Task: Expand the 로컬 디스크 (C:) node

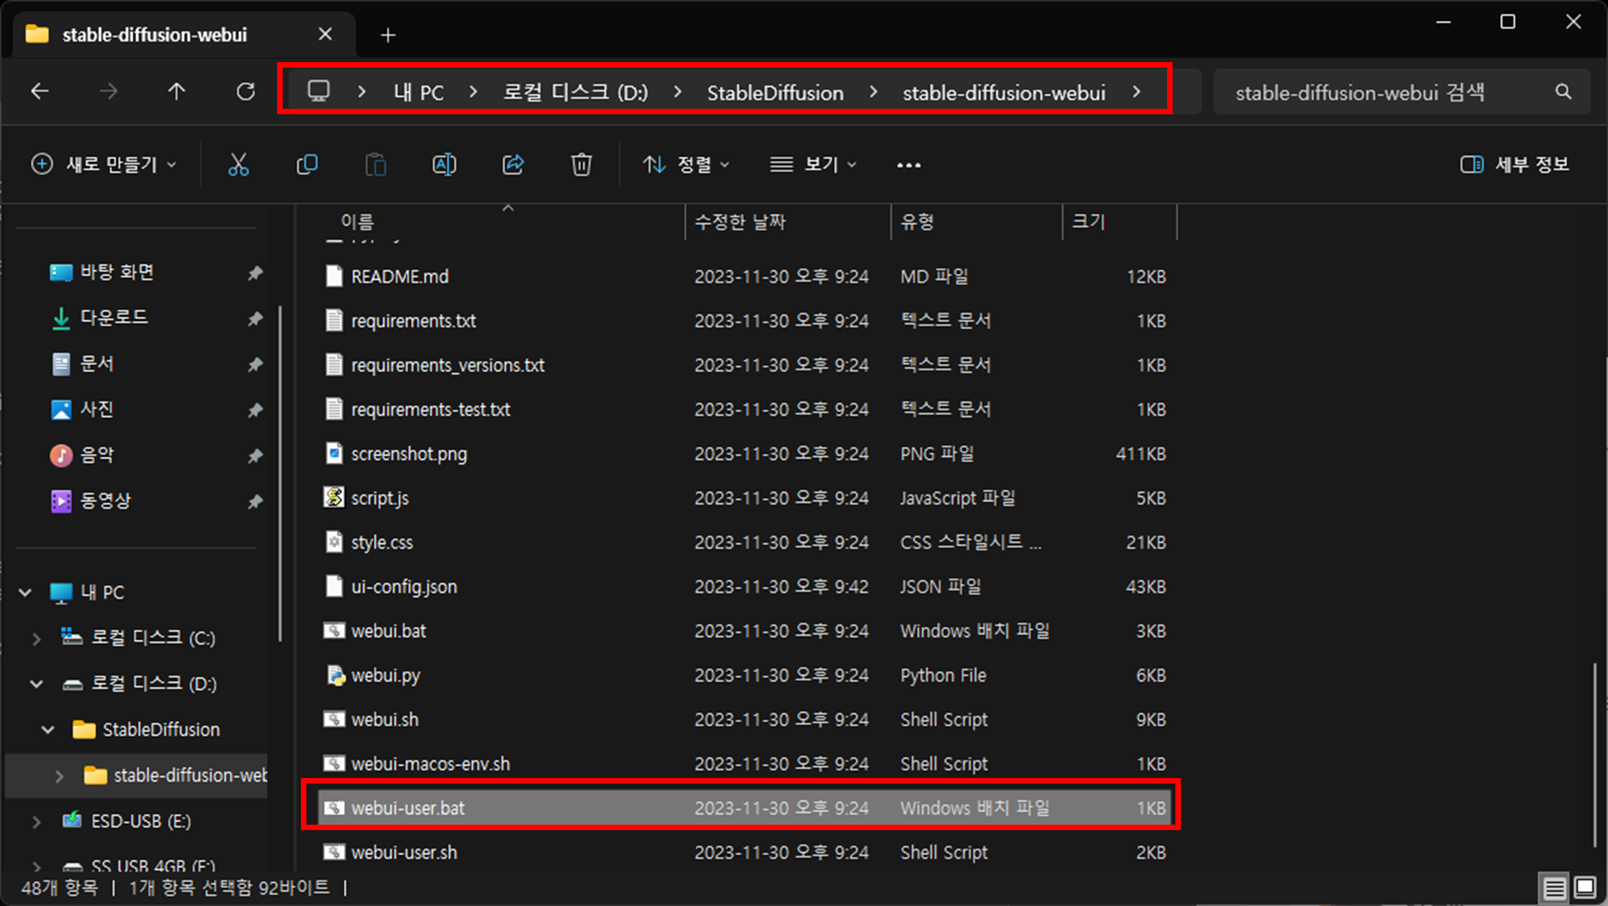Action: [37, 638]
